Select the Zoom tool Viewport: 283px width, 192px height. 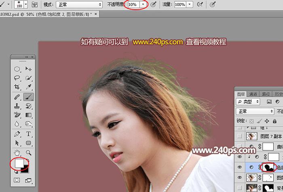[29, 153]
